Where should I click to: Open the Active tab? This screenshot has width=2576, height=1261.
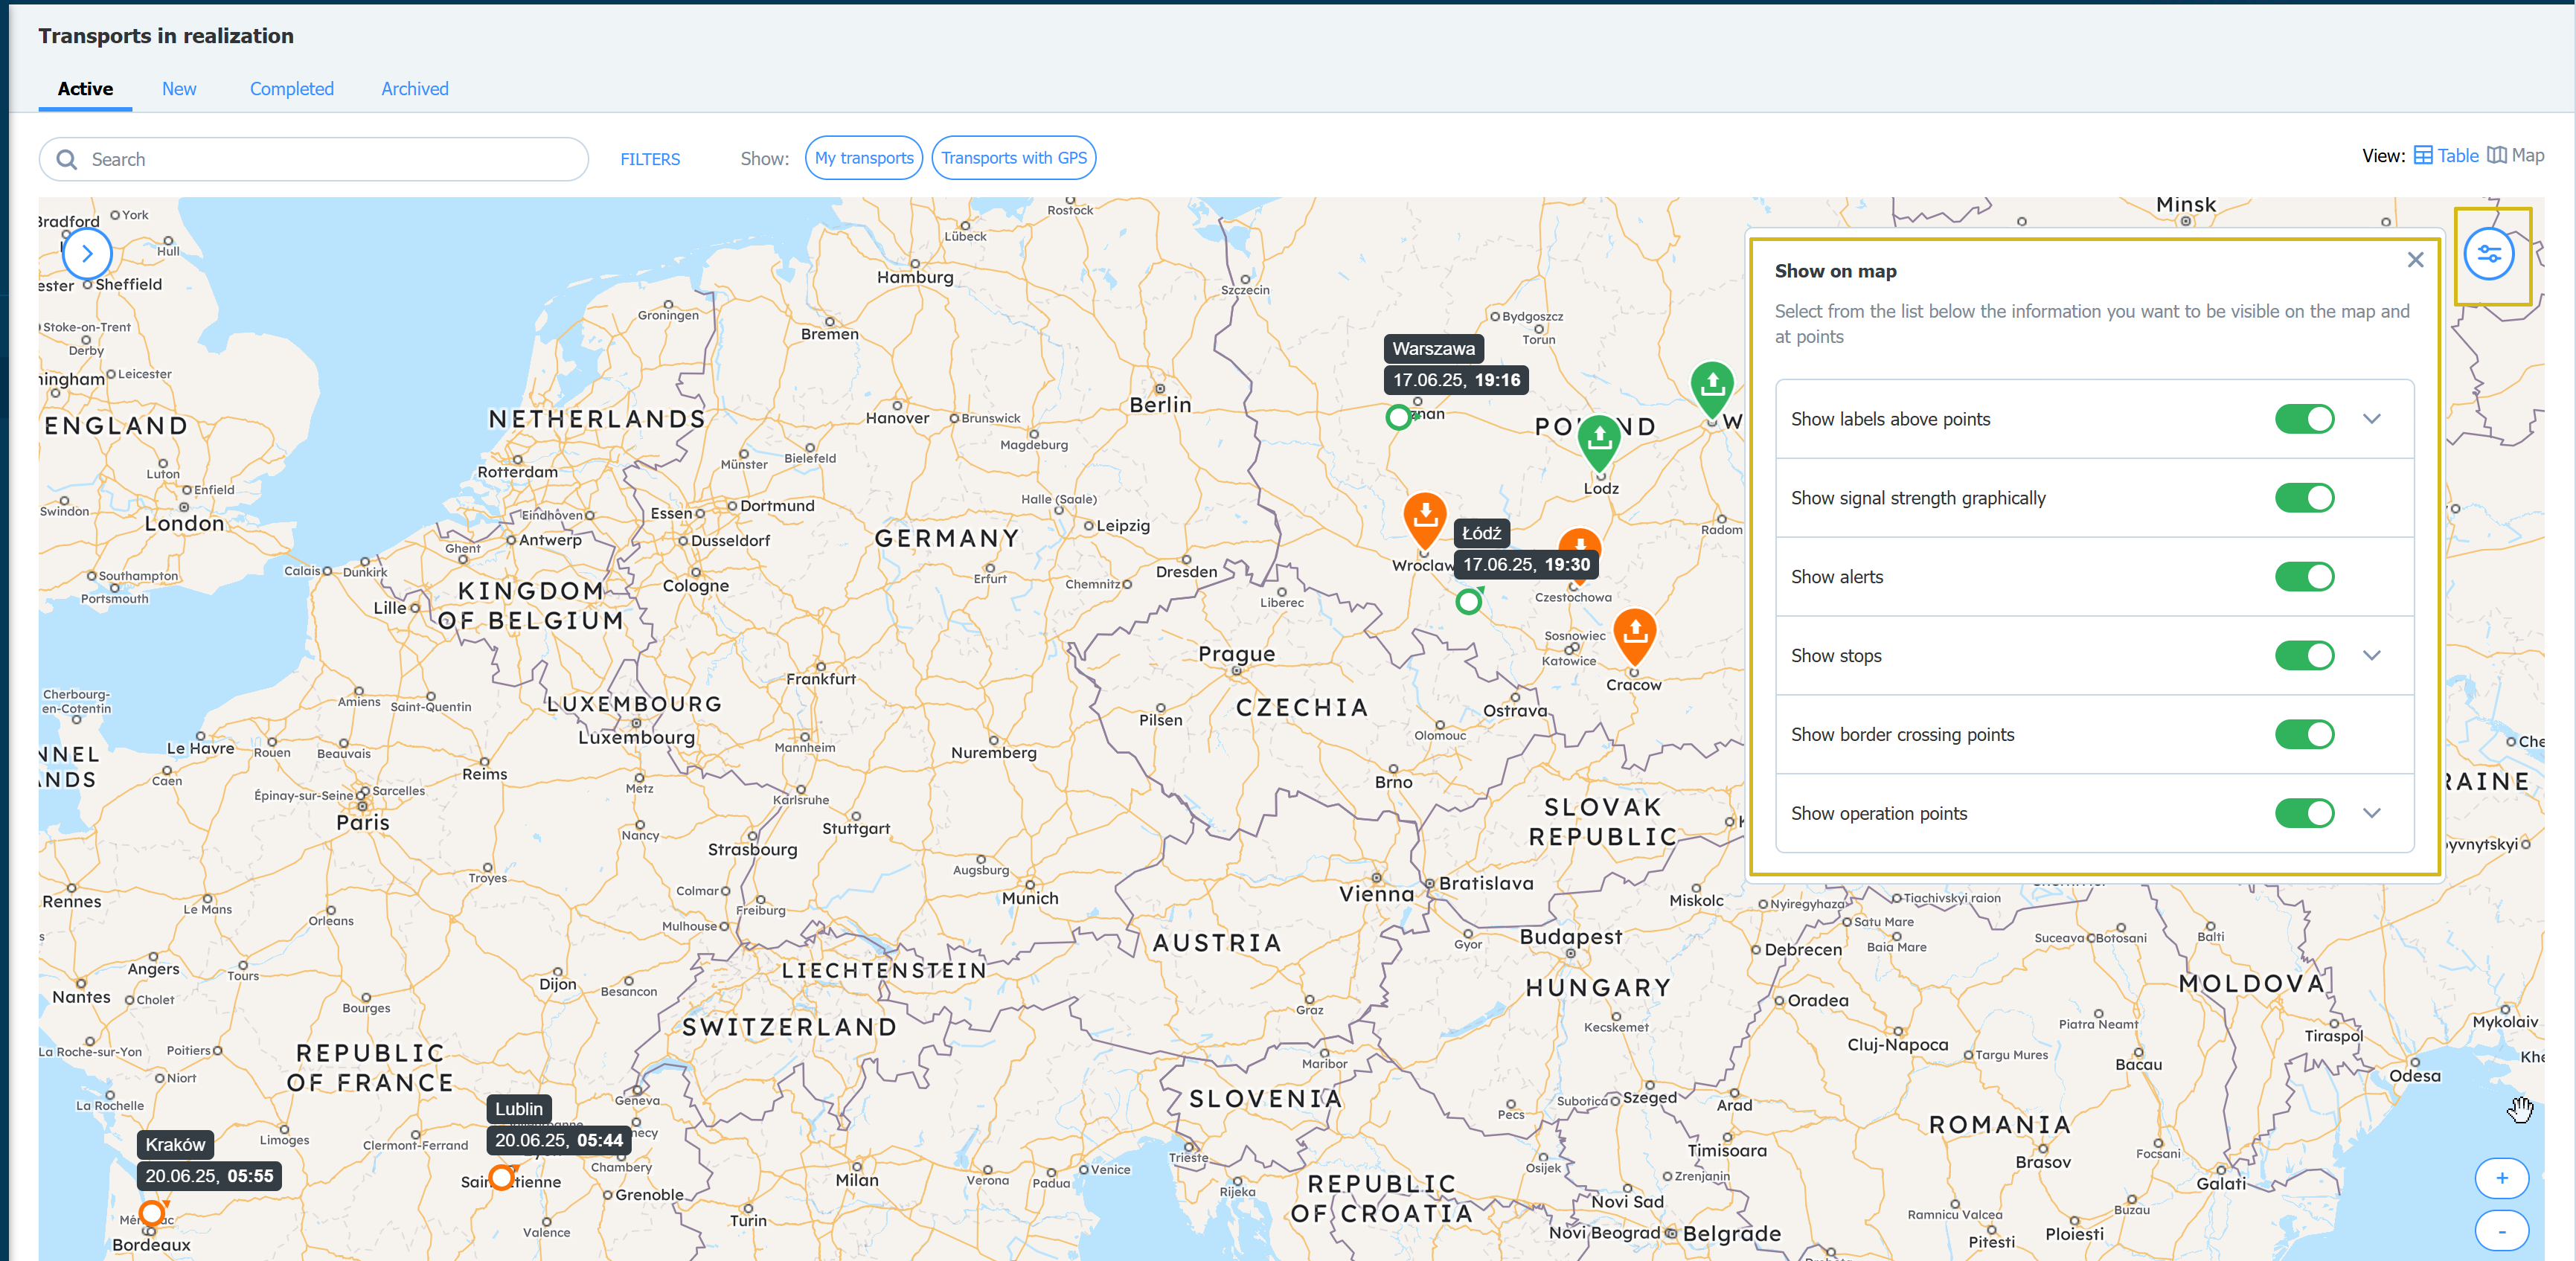[x=85, y=89]
